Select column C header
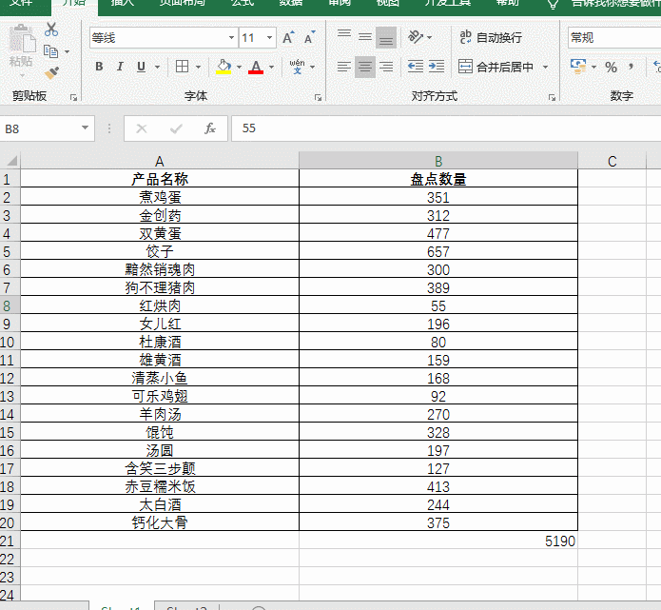Viewport: 661px width, 610px height. [612, 161]
